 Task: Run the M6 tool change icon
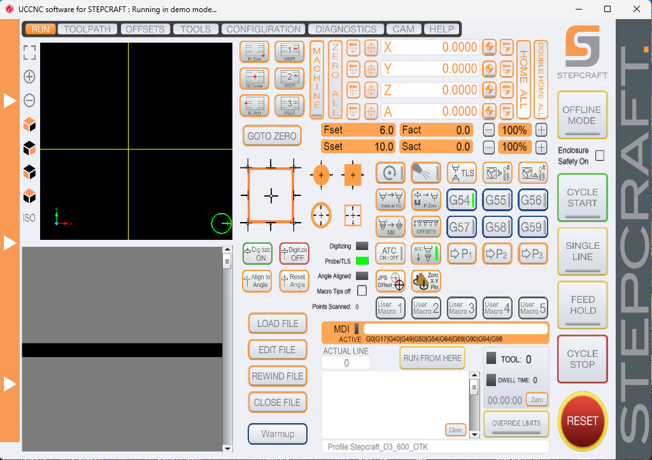390,227
